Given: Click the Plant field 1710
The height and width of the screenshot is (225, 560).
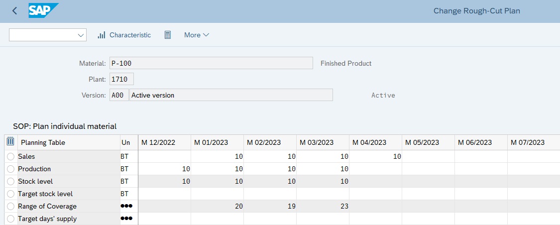Looking at the screenshot, I should (x=121, y=79).
